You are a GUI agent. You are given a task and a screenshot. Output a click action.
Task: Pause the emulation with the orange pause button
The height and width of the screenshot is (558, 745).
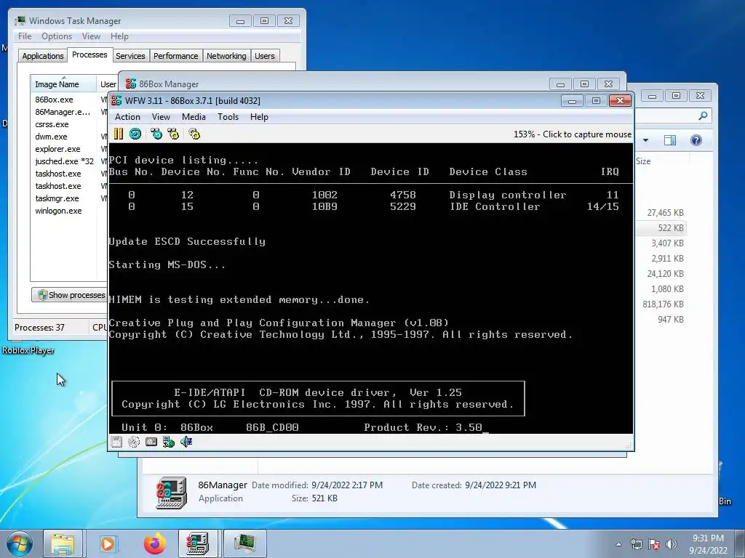(x=119, y=134)
